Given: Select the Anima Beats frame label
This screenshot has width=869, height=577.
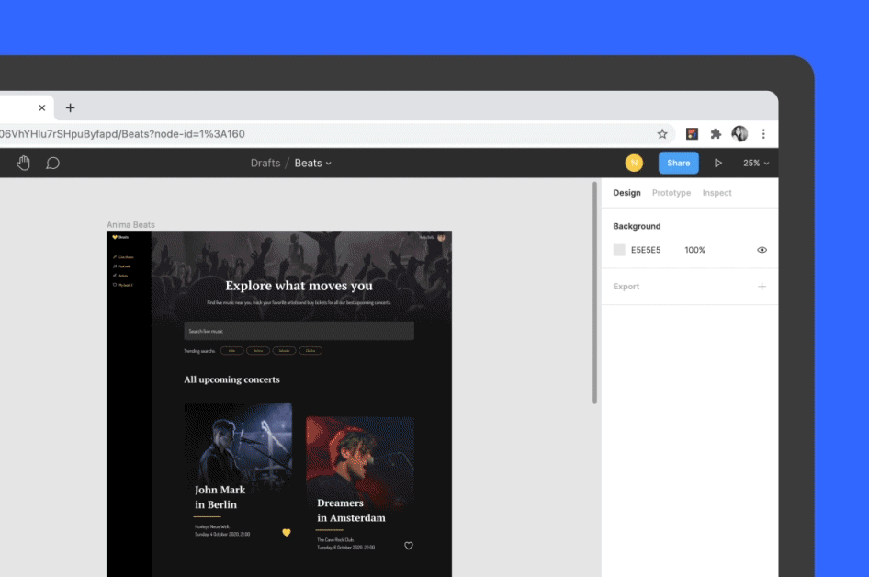Looking at the screenshot, I should tap(130, 224).
